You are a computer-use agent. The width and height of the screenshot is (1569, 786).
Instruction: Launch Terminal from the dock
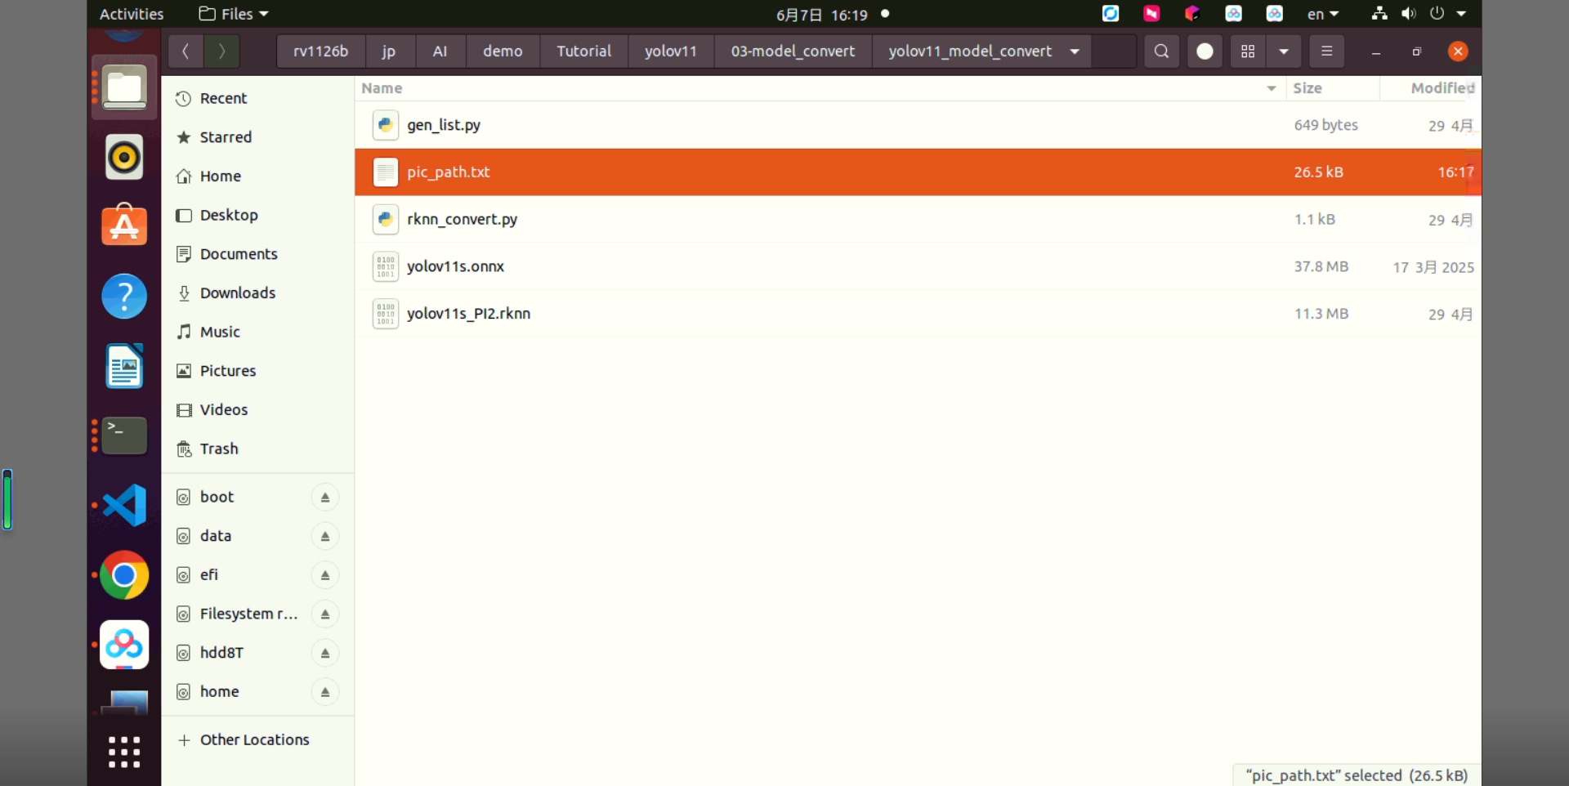[124, 435]
